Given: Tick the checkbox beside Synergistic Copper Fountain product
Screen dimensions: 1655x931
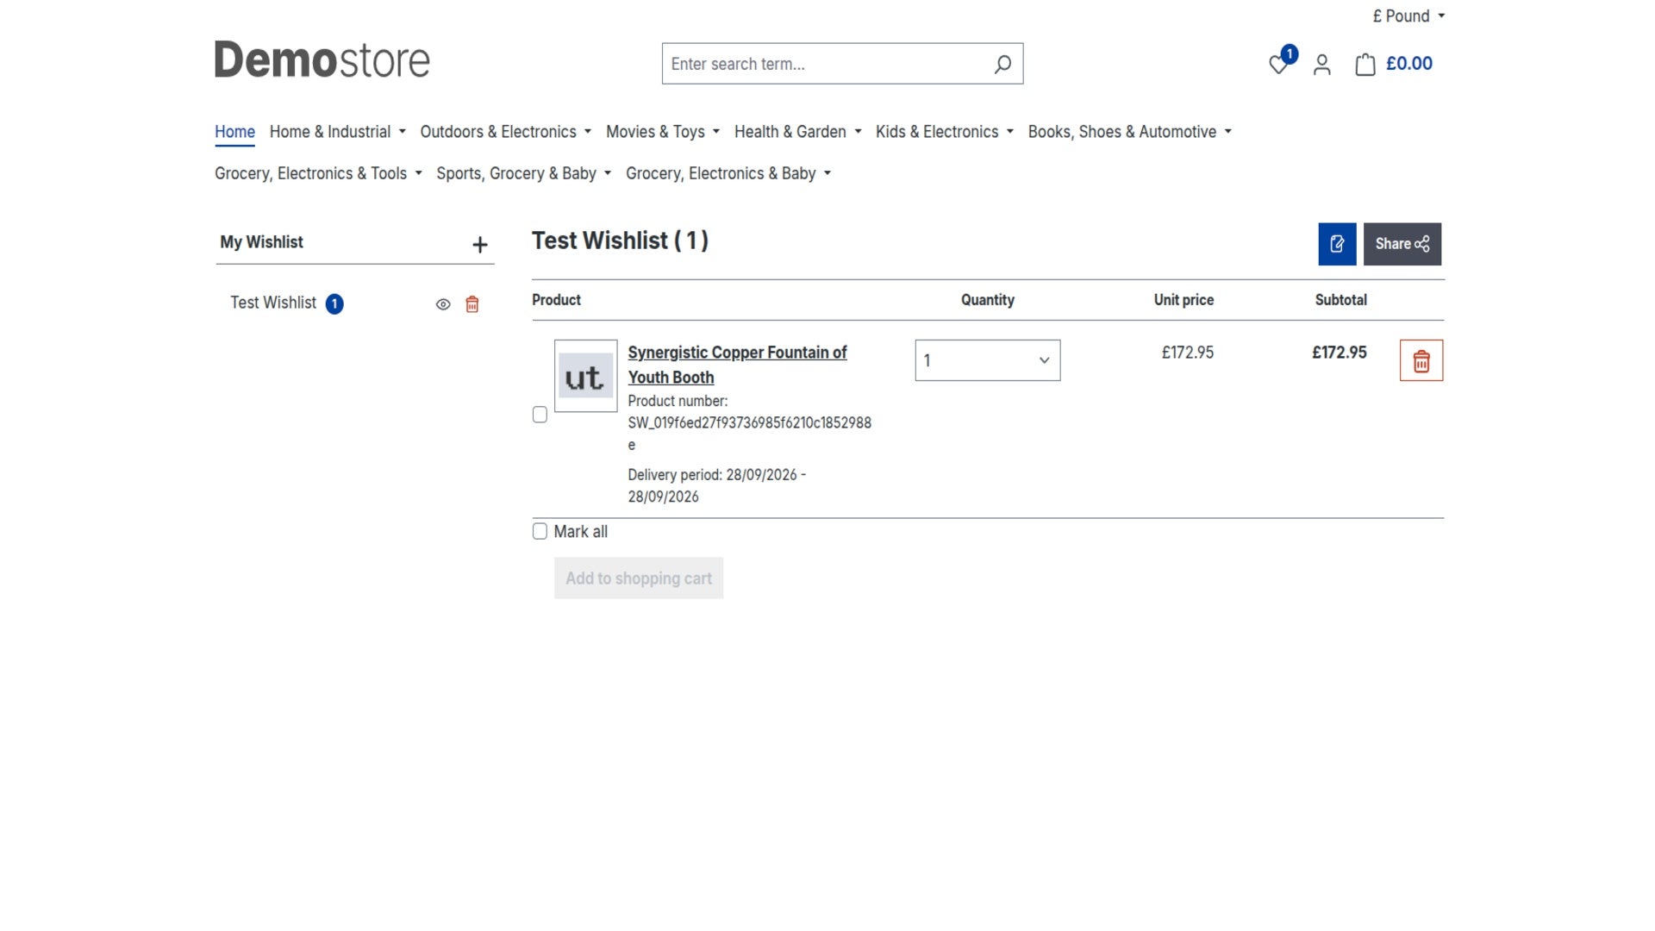Looking at the screenshot, I should (540, 415).
